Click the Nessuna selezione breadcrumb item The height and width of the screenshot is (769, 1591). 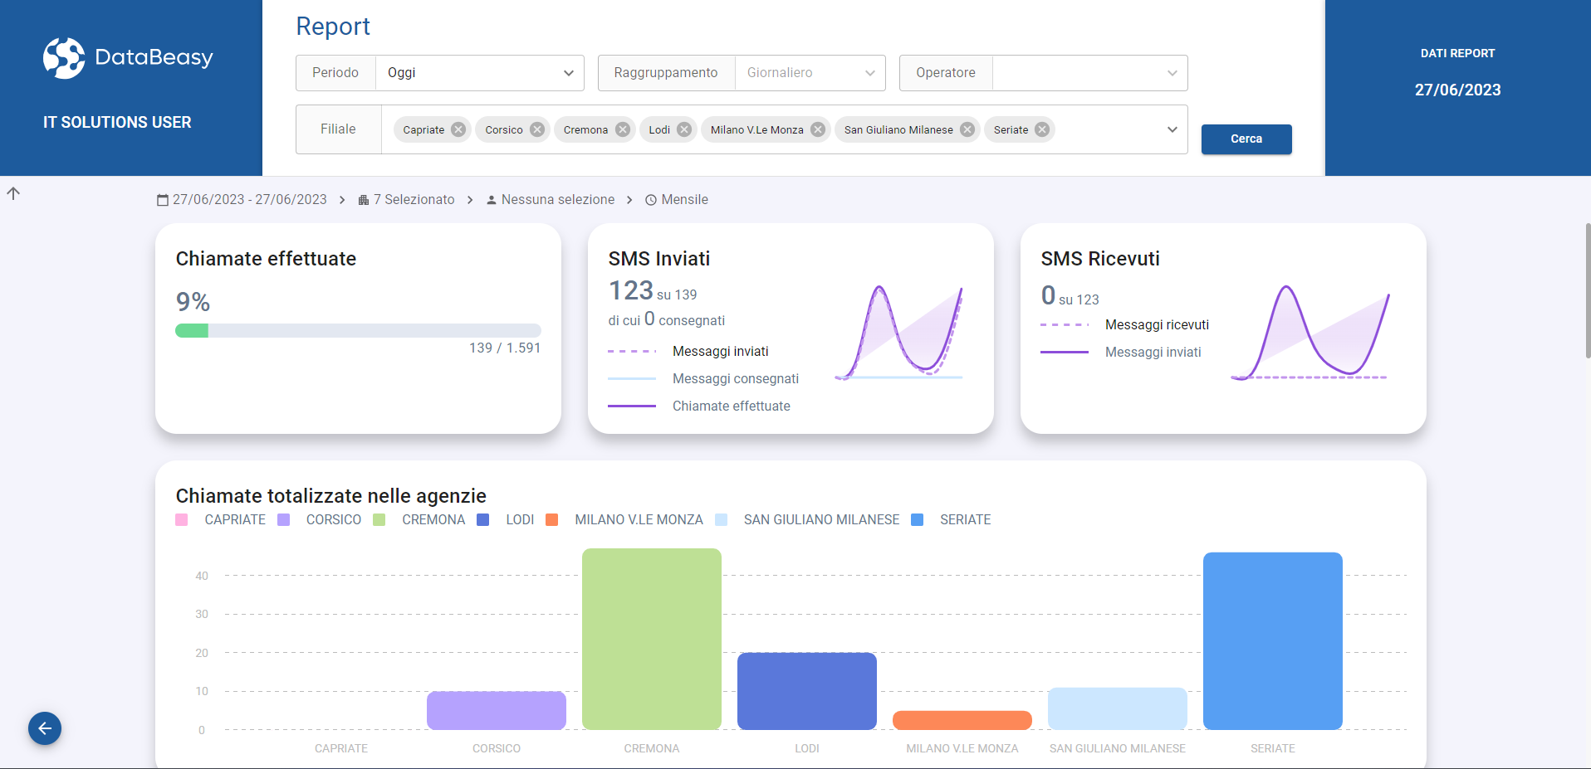tap(557, 200)
